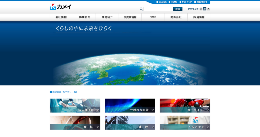Set font size to large (大)
Viewport: 260px width, 137px height.
209,9
